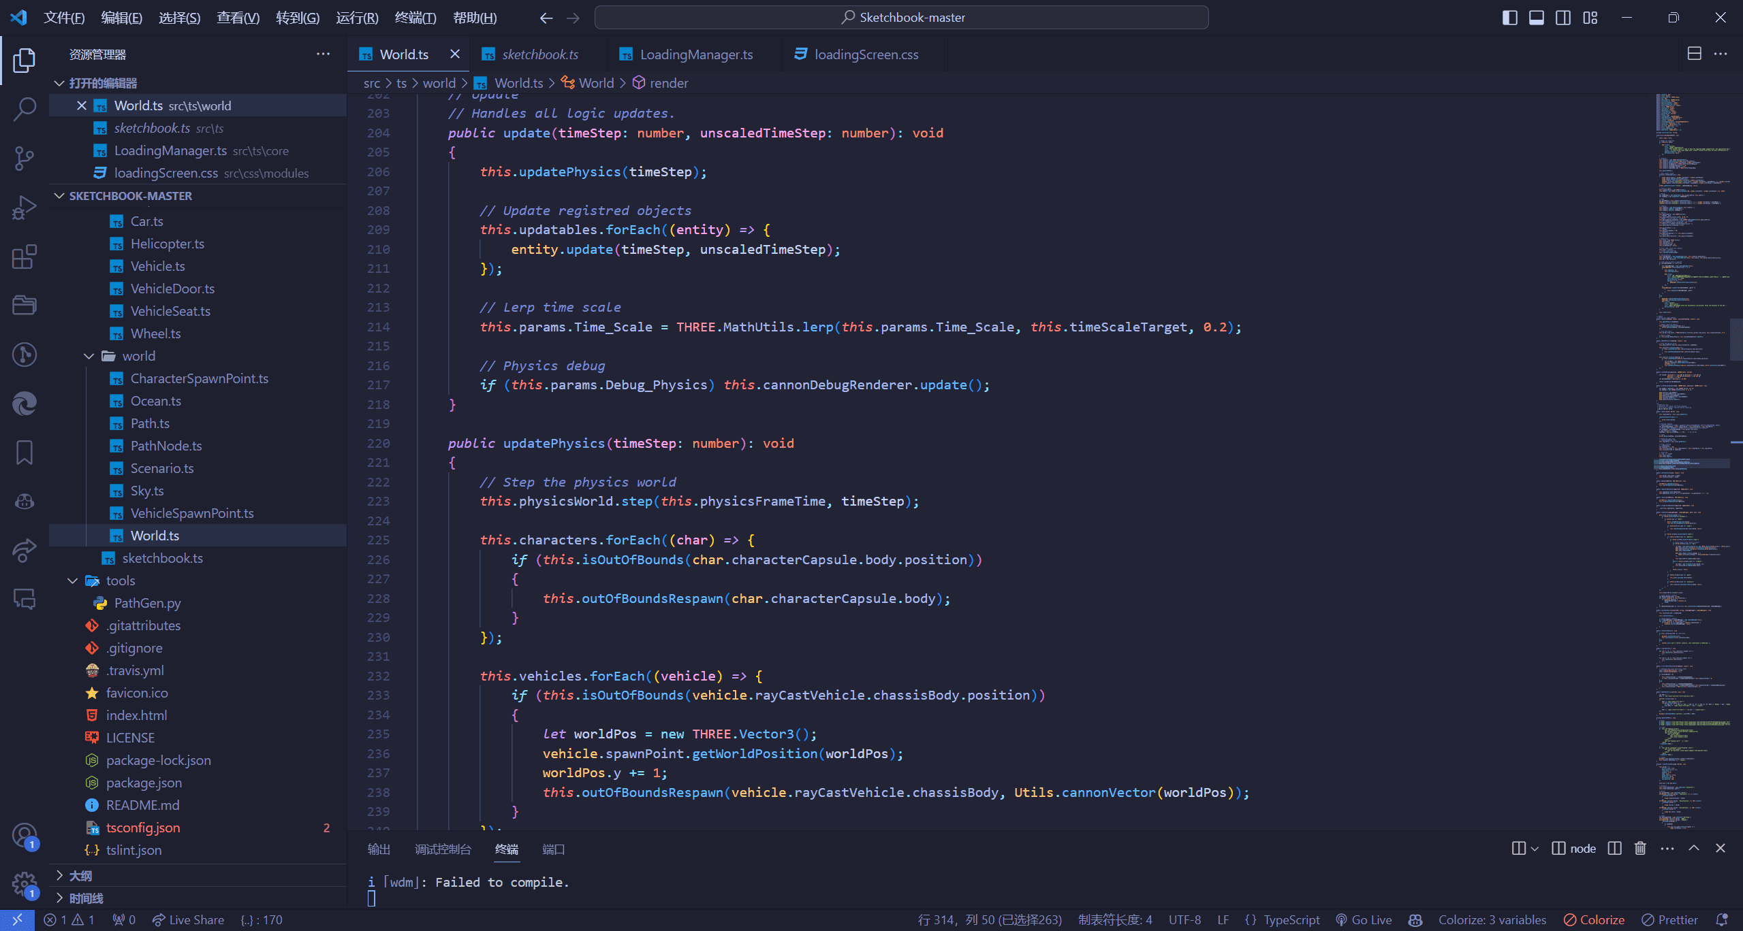
Task: Open the Source Control view
Action: pos(25,158)
